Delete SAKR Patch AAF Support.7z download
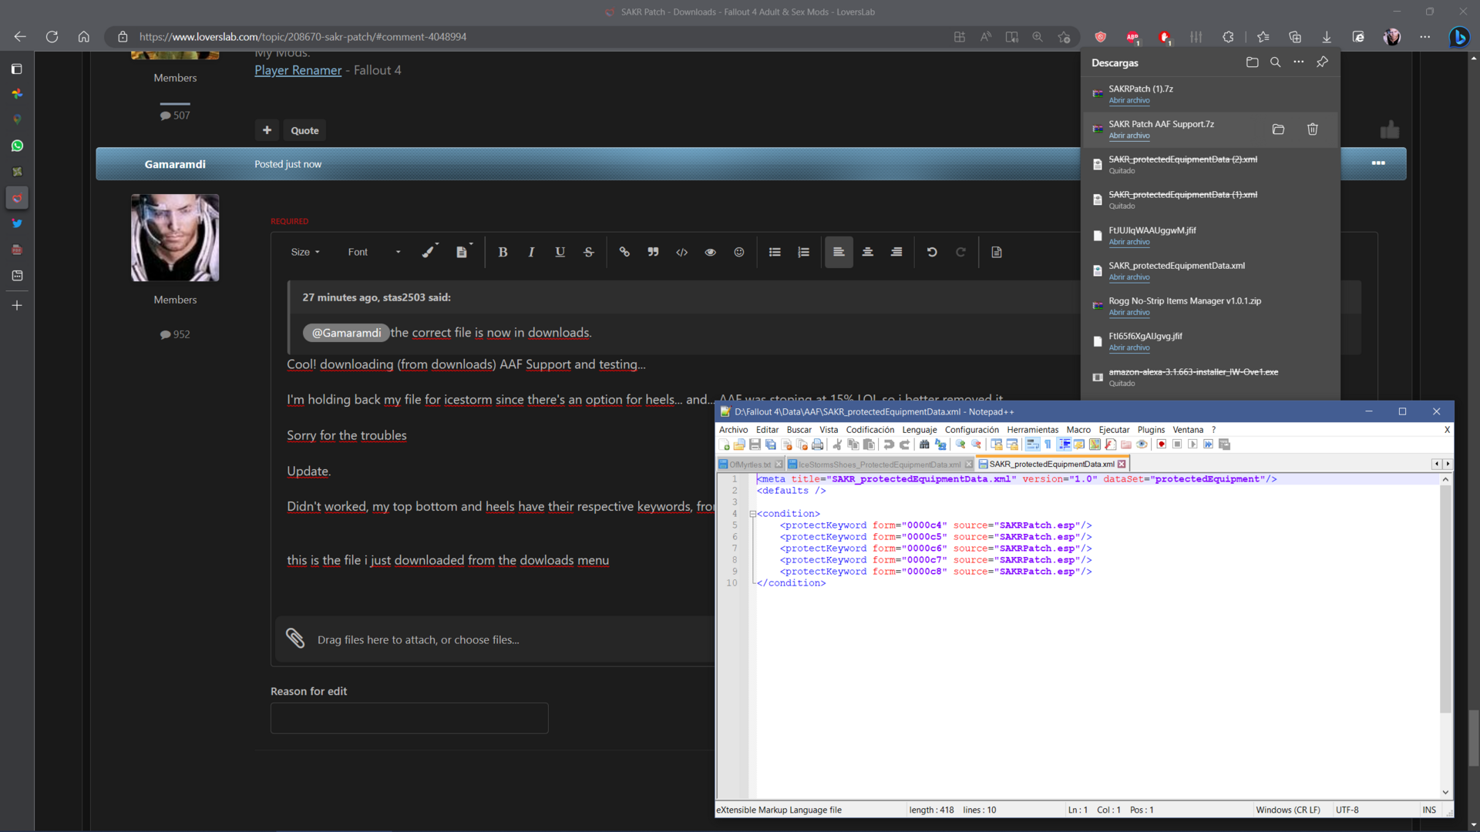 (1312, 129)
